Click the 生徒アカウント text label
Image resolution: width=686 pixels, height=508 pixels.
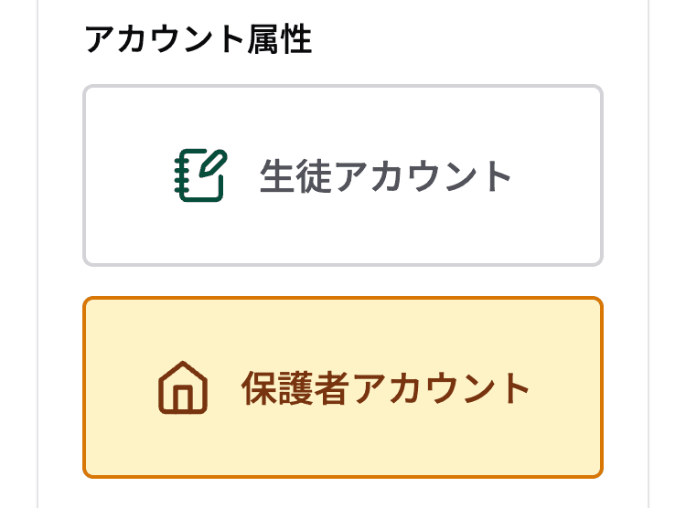click(x=385, y=176)
